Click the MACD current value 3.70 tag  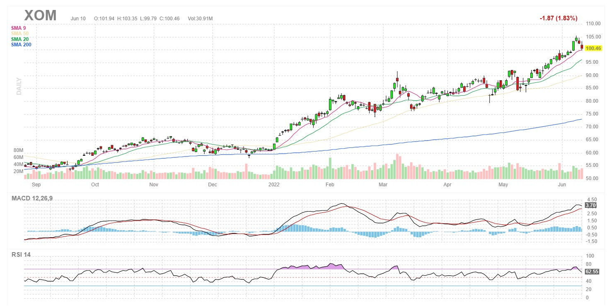coord(590,205)
